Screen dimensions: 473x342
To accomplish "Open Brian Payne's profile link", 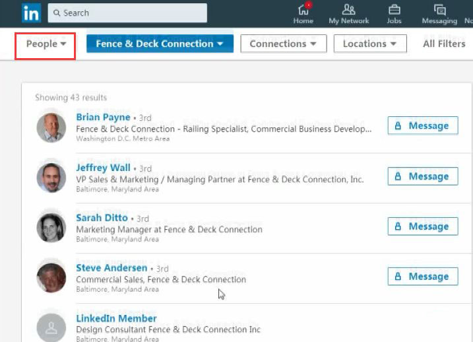I will 103,117.
